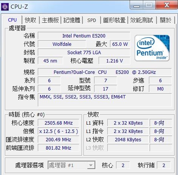Viewport: 178px width, 175px height.
Task: Minimize the CPU-Z window
Action: (136, 5)
